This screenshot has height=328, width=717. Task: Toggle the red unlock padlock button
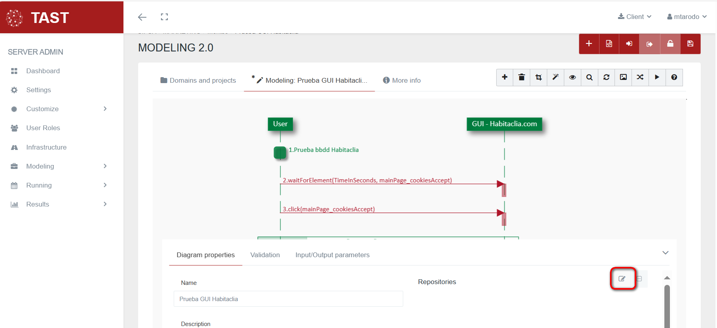670,44
